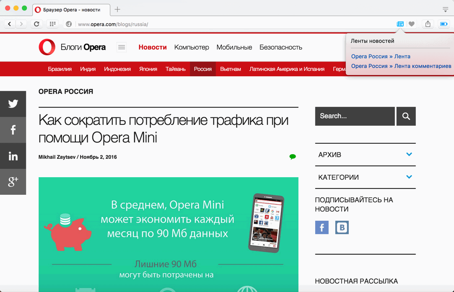Select the Браузер Opera - новости browser tab
The height and width of the screenshot is (292, 454).
[x=71, y=10]
